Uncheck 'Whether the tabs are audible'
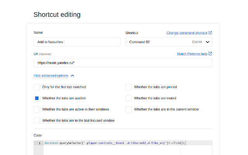 (x=37, y=98)
